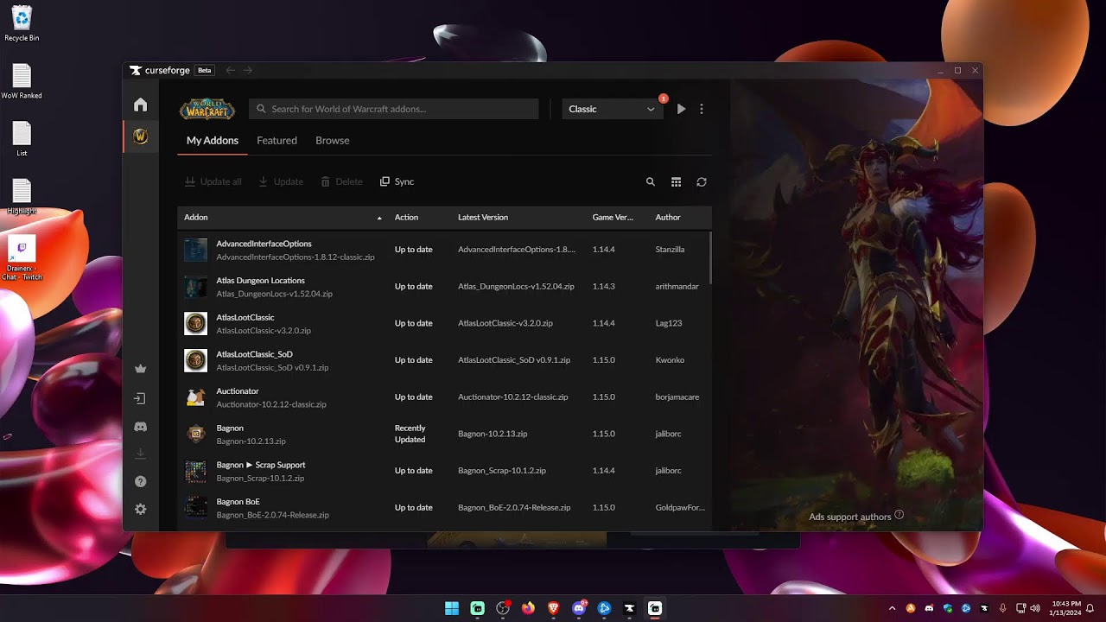Open Discord from the taskbar
The image size is (1106, 622).
coord(579,608)
